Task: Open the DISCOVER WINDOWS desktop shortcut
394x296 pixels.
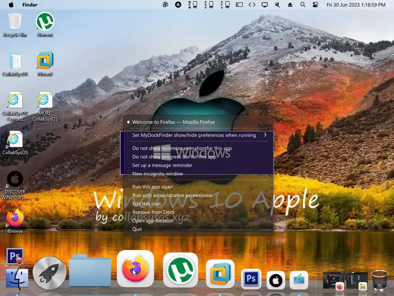Action: [x=15, y=185]
